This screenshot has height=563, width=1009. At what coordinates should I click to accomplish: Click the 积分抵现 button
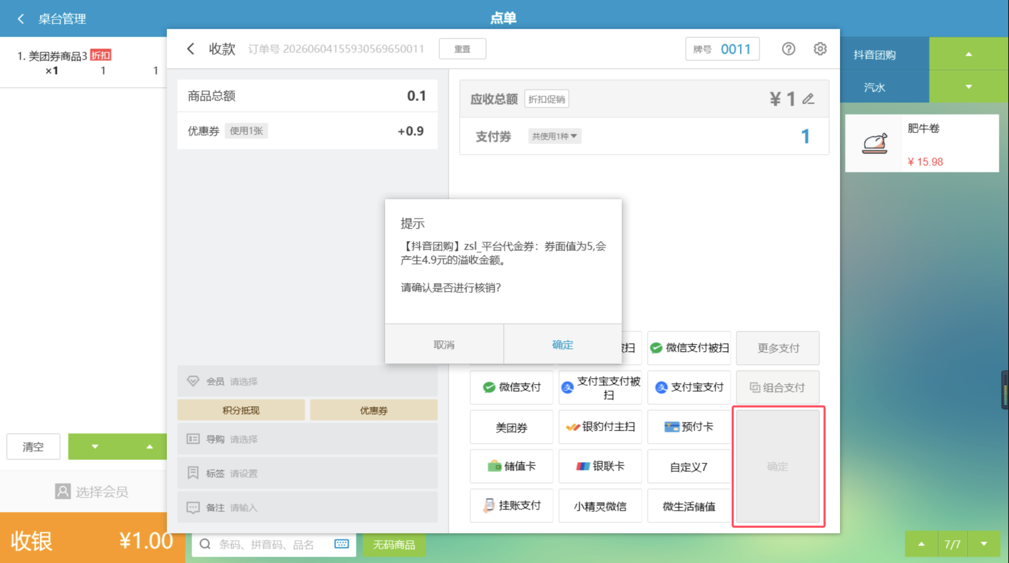241,410
